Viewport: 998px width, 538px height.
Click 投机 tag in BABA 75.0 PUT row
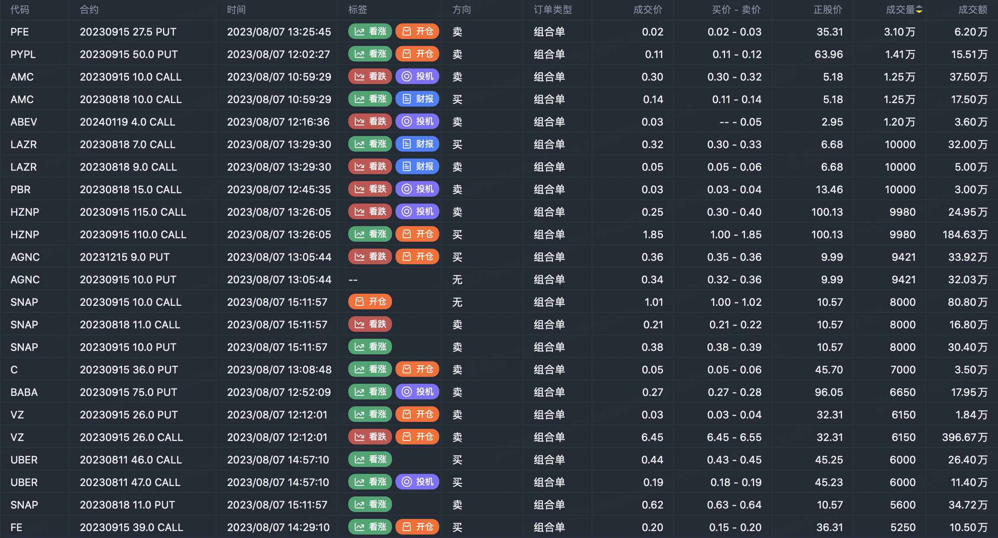click(417, 392)
